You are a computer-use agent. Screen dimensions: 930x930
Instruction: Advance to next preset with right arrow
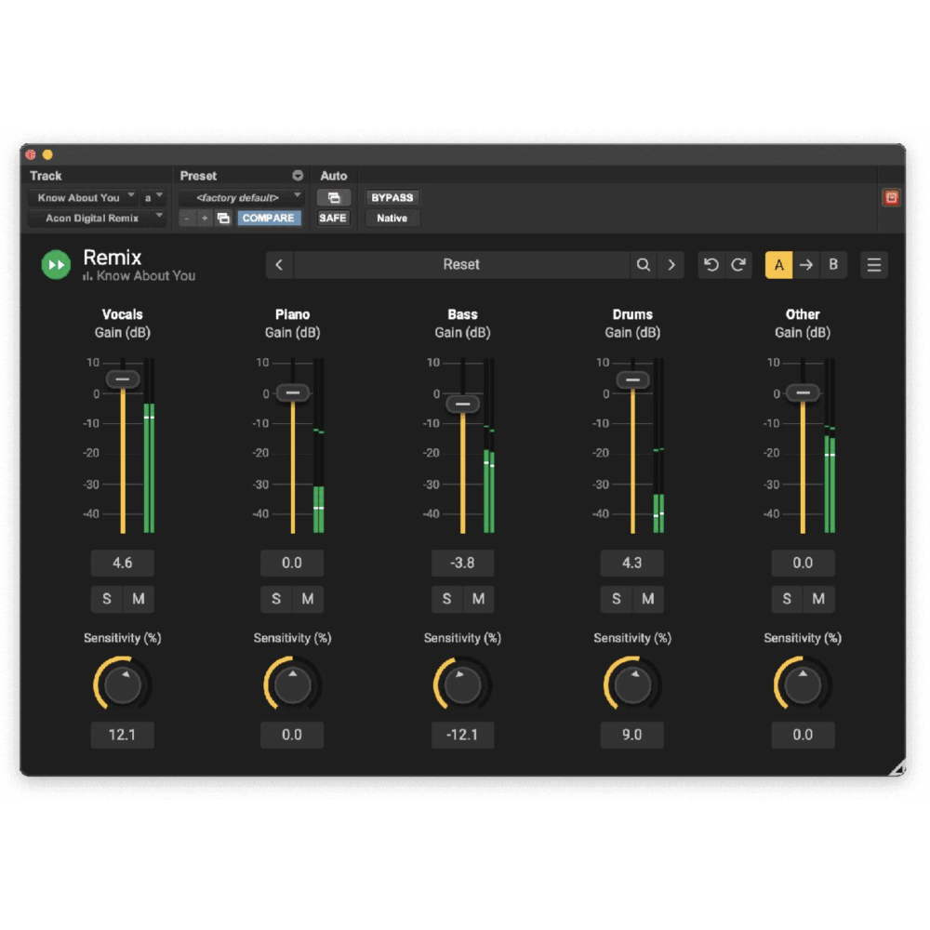click(x=671, y=265)
